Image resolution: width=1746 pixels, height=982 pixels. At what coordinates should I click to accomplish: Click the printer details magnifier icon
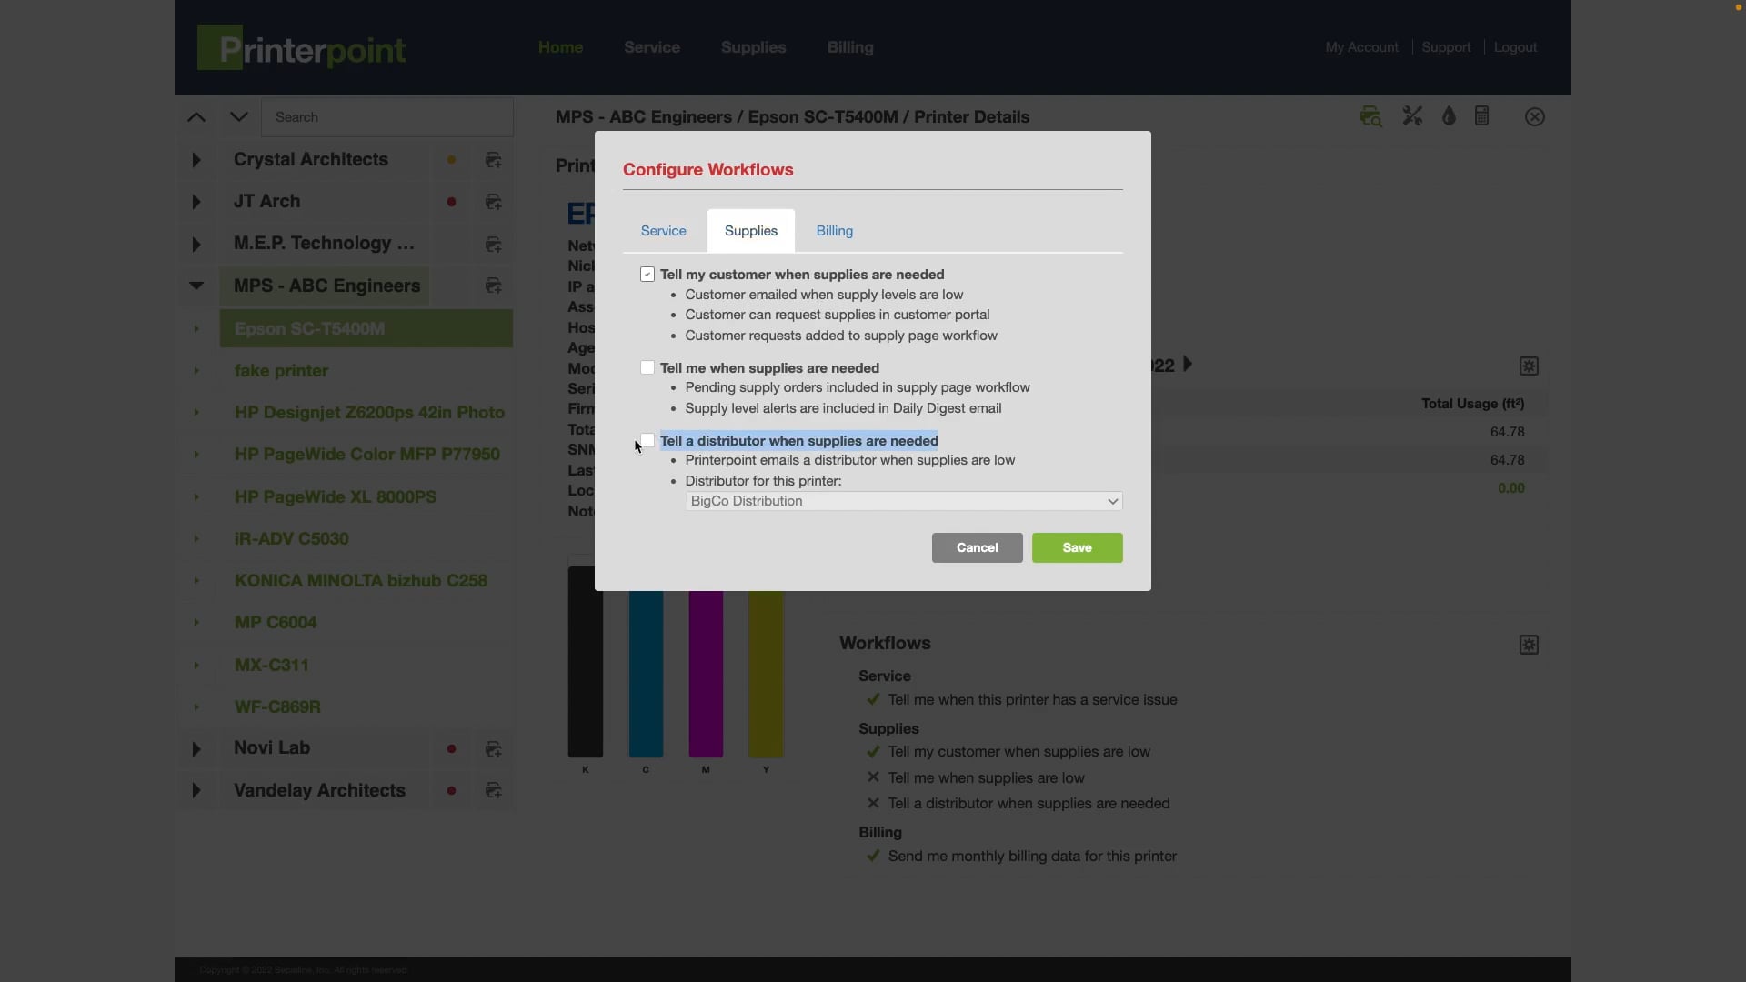click(1370, 116)
